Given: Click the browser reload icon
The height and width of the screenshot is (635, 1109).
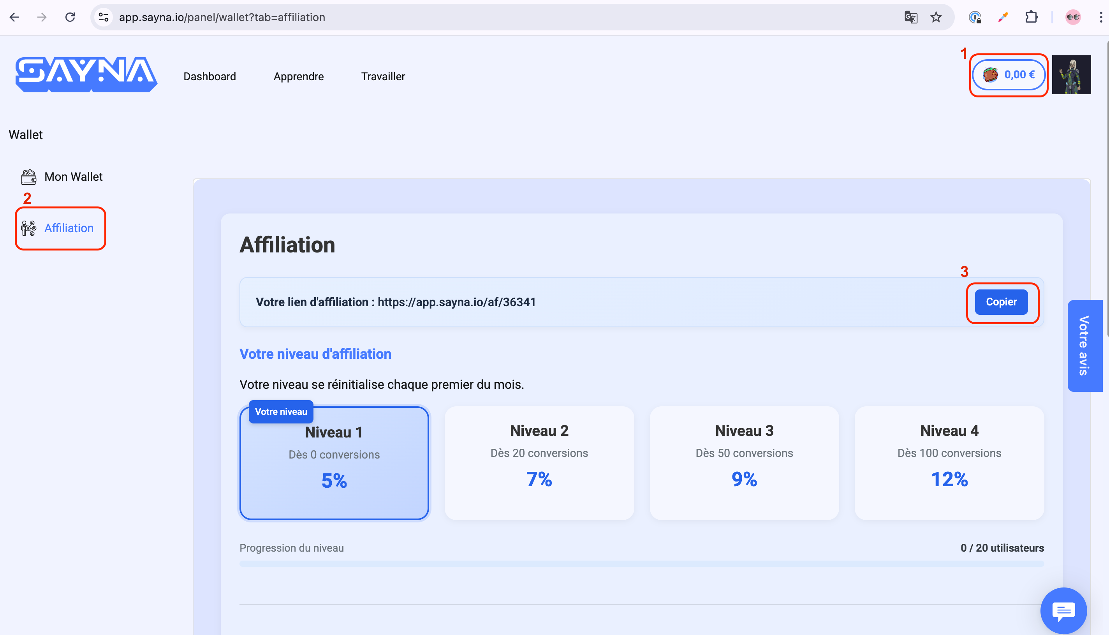Looking at the screenshot, I should (x=70, y=18).
